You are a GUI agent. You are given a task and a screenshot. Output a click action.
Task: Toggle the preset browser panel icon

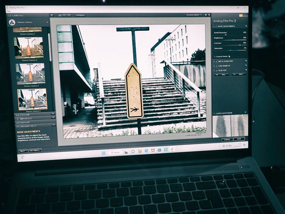52,15
